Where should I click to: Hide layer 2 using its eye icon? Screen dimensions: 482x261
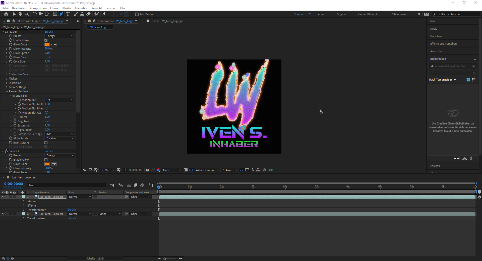pyautogui.click(x=3, y=214)
